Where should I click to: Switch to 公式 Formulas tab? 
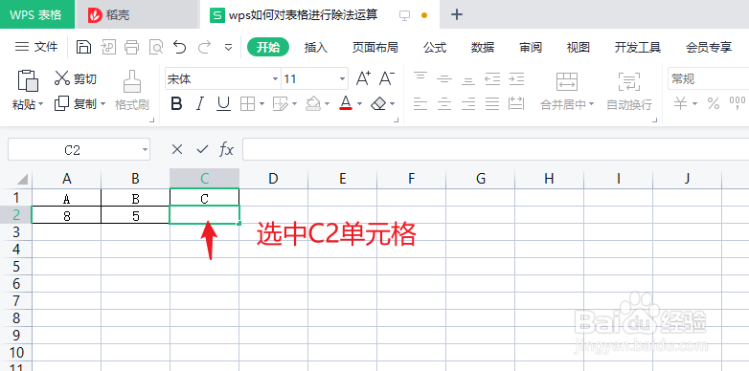click(x=435, y=47)
